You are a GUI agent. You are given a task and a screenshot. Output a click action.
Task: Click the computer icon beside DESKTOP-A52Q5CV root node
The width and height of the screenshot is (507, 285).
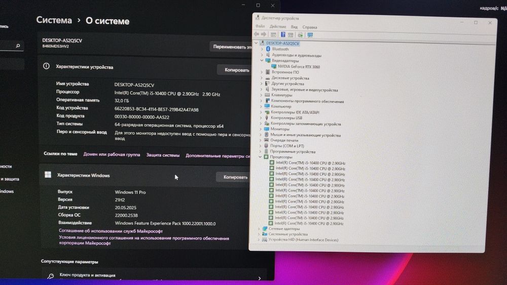coord(262,43)
